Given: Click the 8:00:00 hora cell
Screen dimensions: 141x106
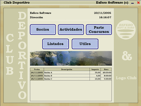Looking at the screenshot, I should click(x=106, y=76).
